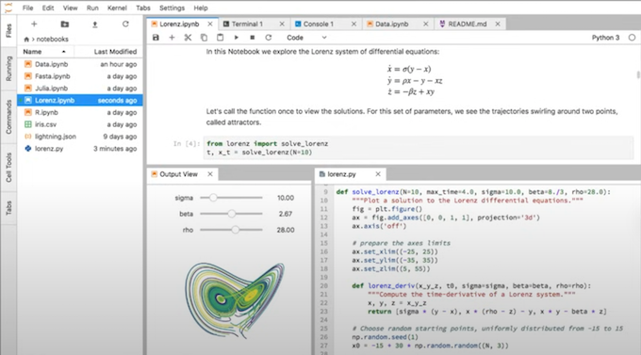Open the Tabs sidebar panel
Screen dimensions: 641x355
8,208
